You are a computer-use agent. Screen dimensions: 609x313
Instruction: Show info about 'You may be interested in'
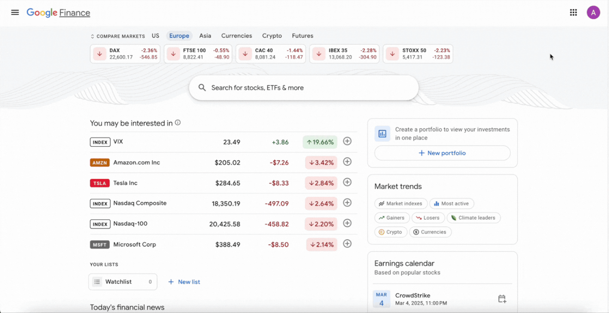tap(177, 122)
